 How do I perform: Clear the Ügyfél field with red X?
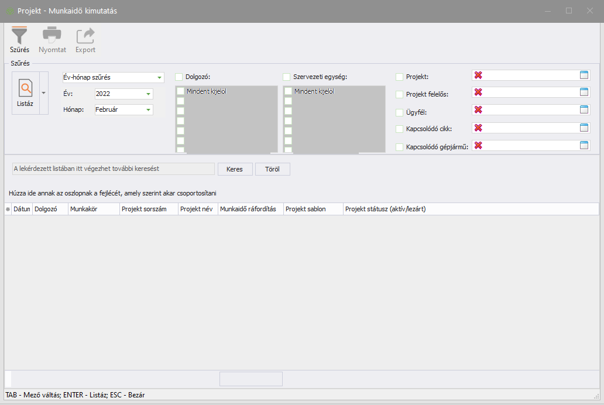pyautogui.click(x=478, y=110)
